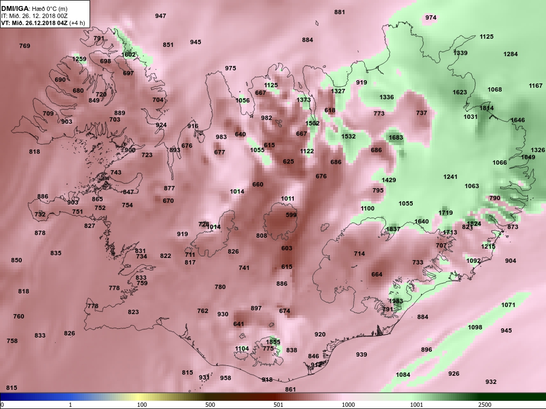Select the map value 850
Image resolution: width=546 pixels, height=409 pixels.
(x=16, y=260)
